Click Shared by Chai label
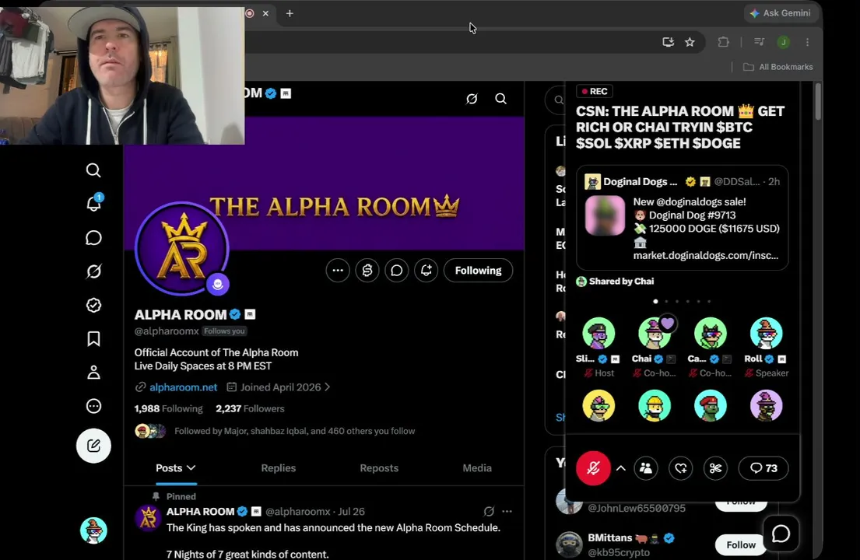The height and width of the screenshot is (560, 860). pos(621,282)
